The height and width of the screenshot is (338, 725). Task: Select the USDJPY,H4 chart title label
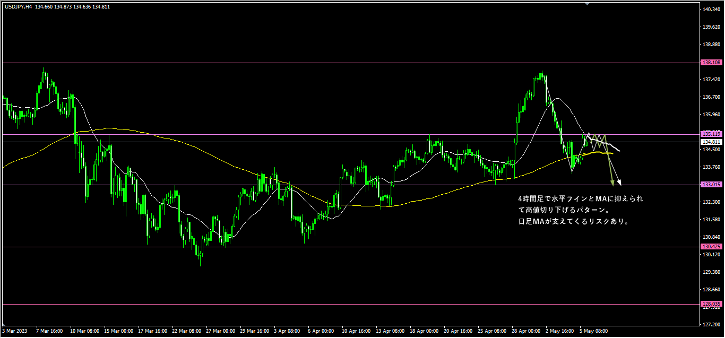[x=19, y=7]
